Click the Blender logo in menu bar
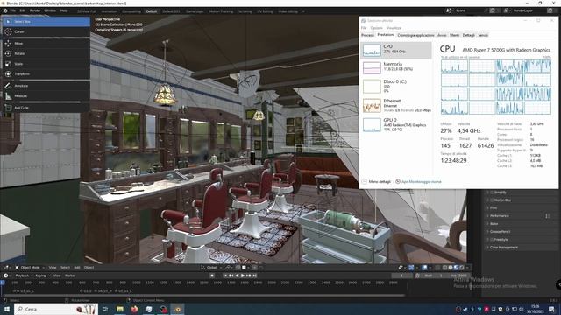 tap(5, 11)
